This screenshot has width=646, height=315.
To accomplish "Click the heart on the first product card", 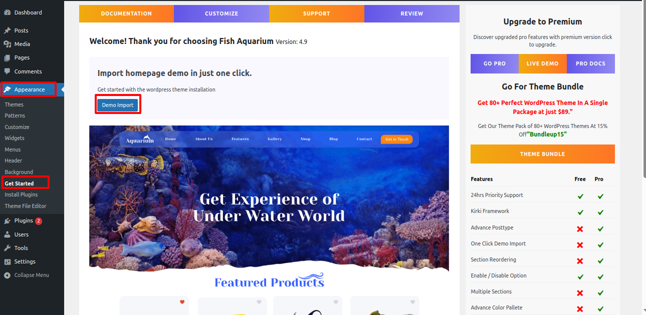I will [182, 302].
